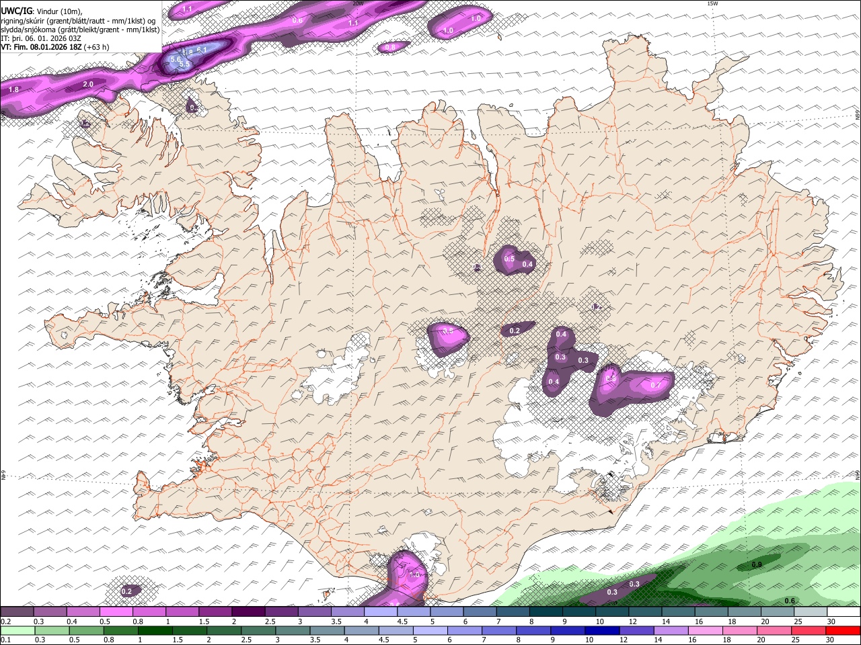Click the 'slydda/snjókoma (grátt/bleikt/grænt - mm/1klst)' line
Screen dimensions: 861x645
[80, 30]
